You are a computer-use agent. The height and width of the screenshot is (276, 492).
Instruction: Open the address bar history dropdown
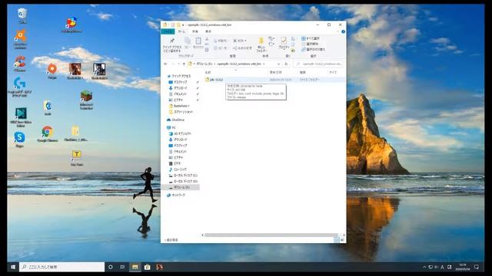(278, 64)
